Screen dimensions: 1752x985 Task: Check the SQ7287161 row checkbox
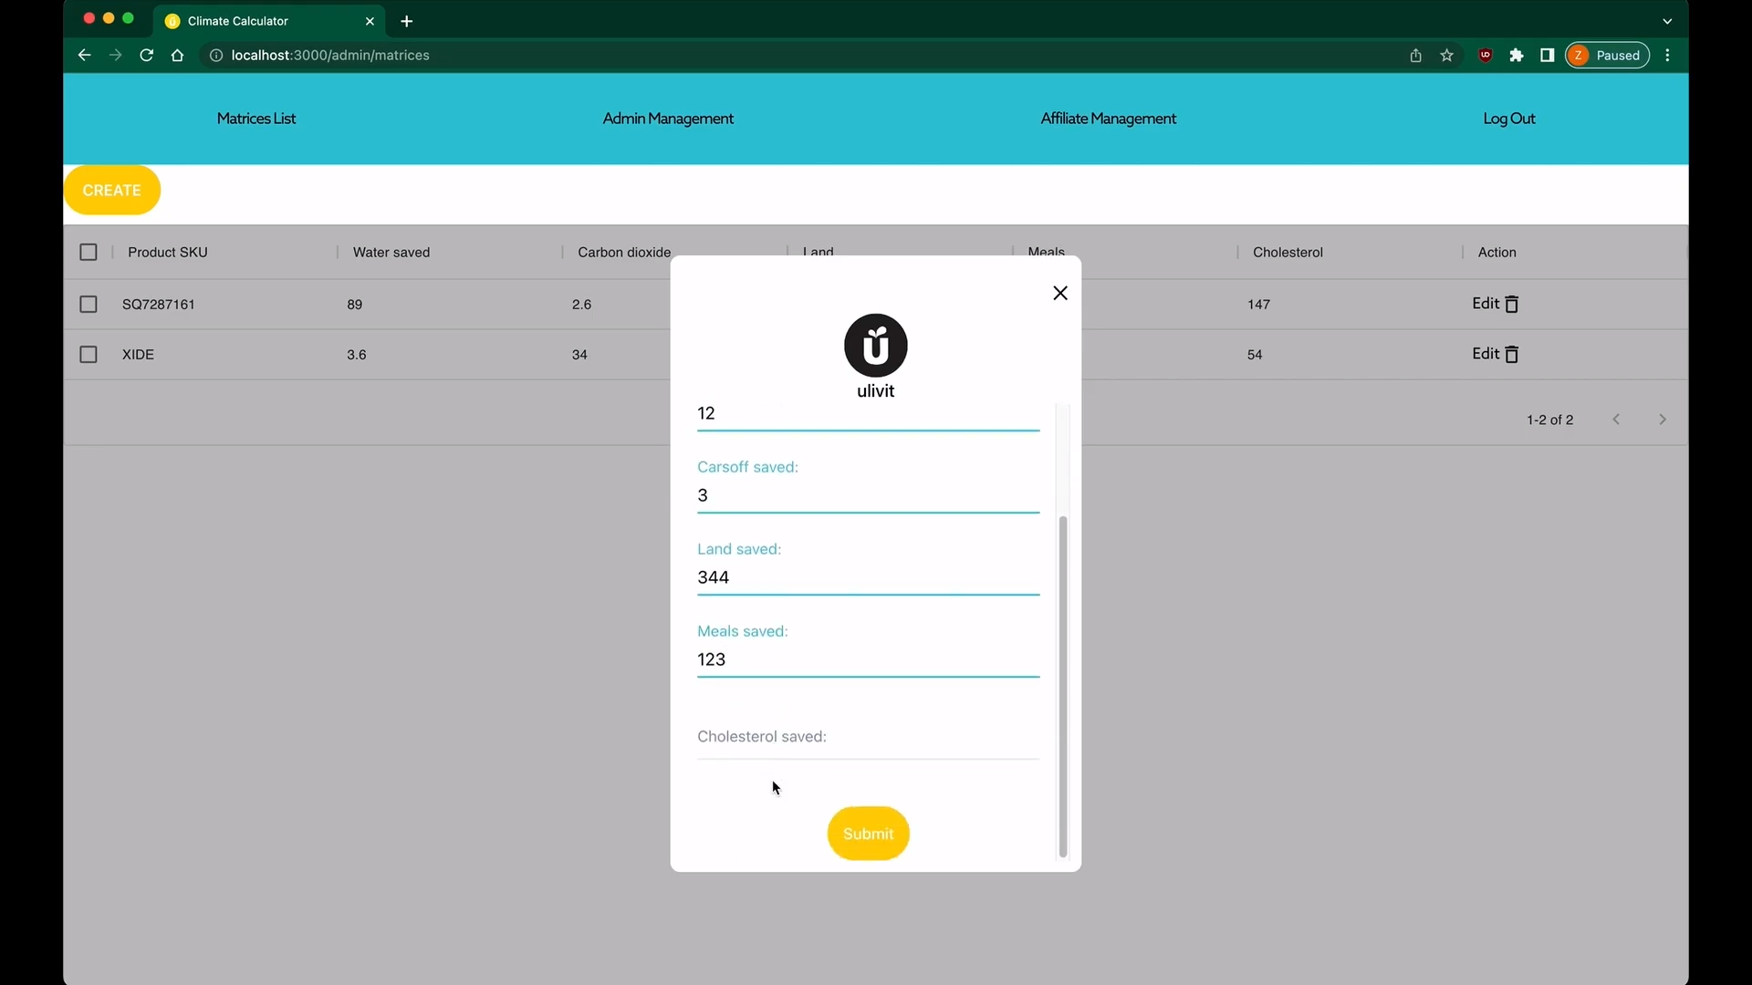coord(89,305)
